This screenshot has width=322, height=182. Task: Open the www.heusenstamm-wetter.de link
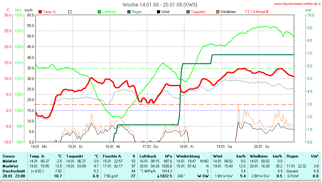tap(297, 4)
